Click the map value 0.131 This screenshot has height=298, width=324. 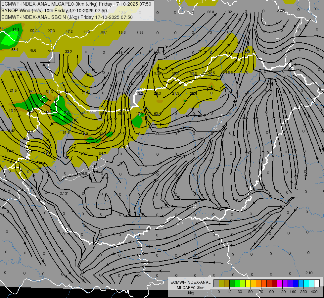point(64,193)
